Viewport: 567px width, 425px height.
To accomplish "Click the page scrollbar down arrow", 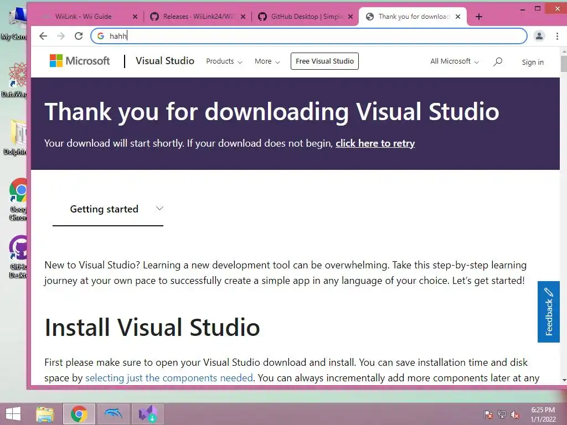I will click(564, 380).
